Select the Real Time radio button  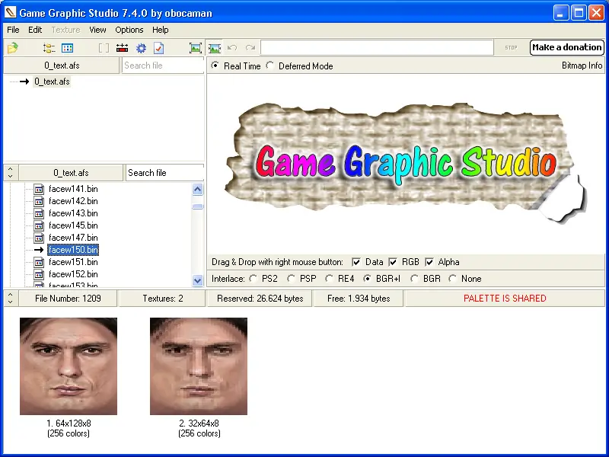(215, 66)
